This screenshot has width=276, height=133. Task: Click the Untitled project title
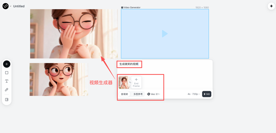coord(19,6)
